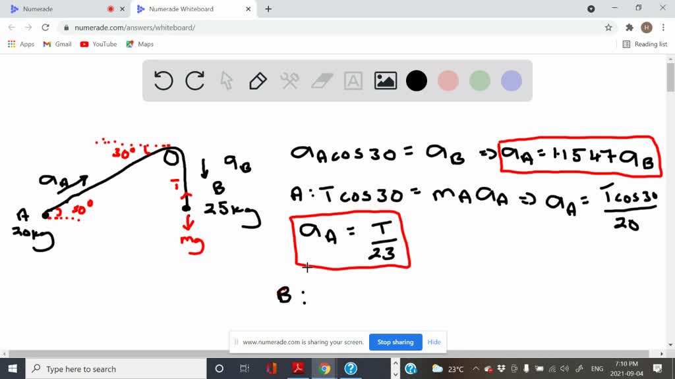The height and width of the screenshot is (379, 675).
Task: Open Office app in taskbar
Action: pos(271,368)
